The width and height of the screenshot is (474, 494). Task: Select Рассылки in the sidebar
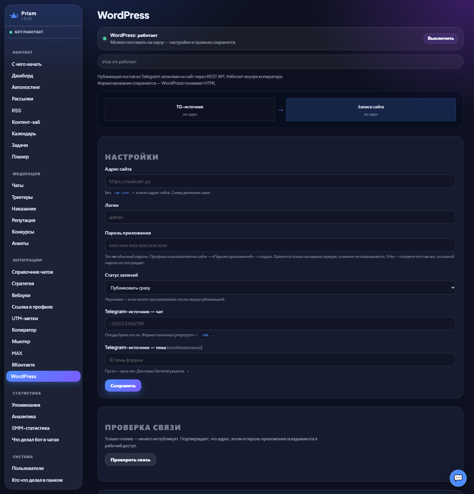(x=22, y=99)
